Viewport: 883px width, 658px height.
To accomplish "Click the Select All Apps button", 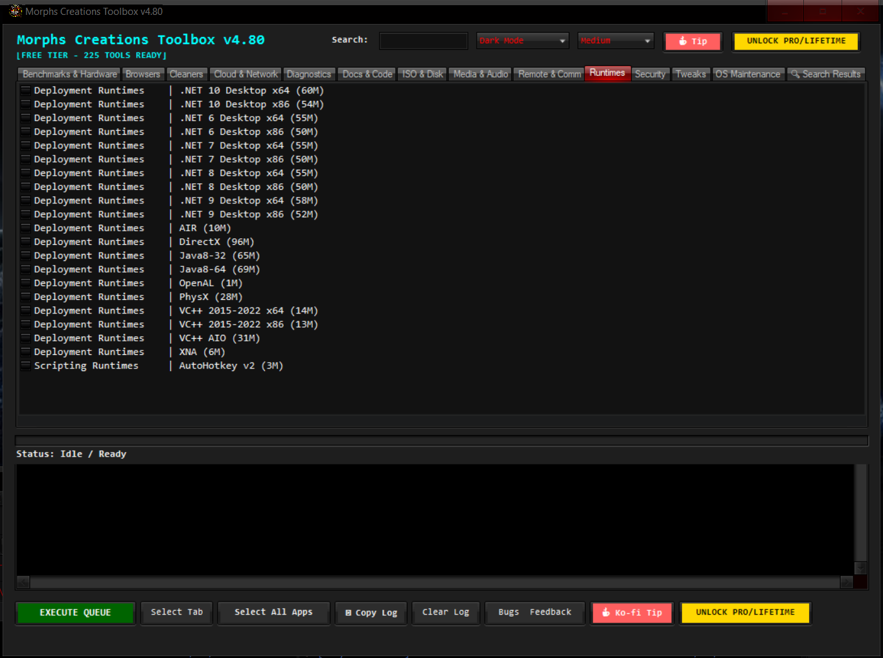I will pos(273,612).
